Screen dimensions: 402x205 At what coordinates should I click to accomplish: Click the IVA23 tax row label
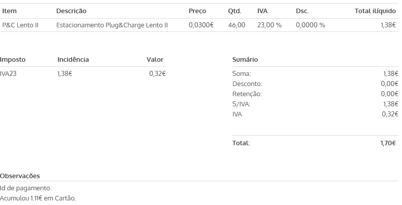(x=8, y=73)
